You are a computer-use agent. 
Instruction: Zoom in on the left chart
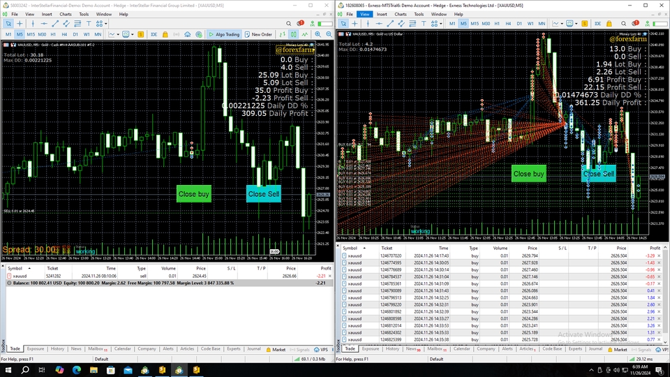tap(318, 34)
